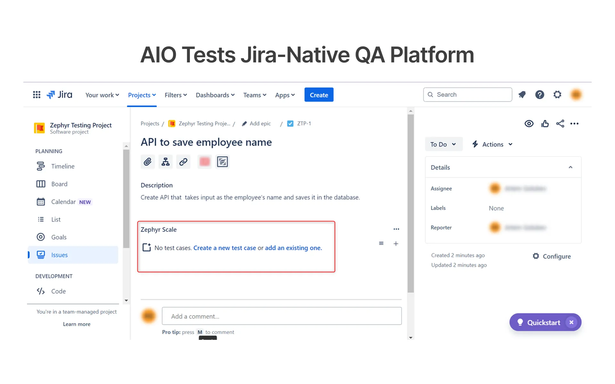Image resolution: width=615 pixels, height=384 pixels.
Task: Open the To Do status dropdown
Action: 444,144
